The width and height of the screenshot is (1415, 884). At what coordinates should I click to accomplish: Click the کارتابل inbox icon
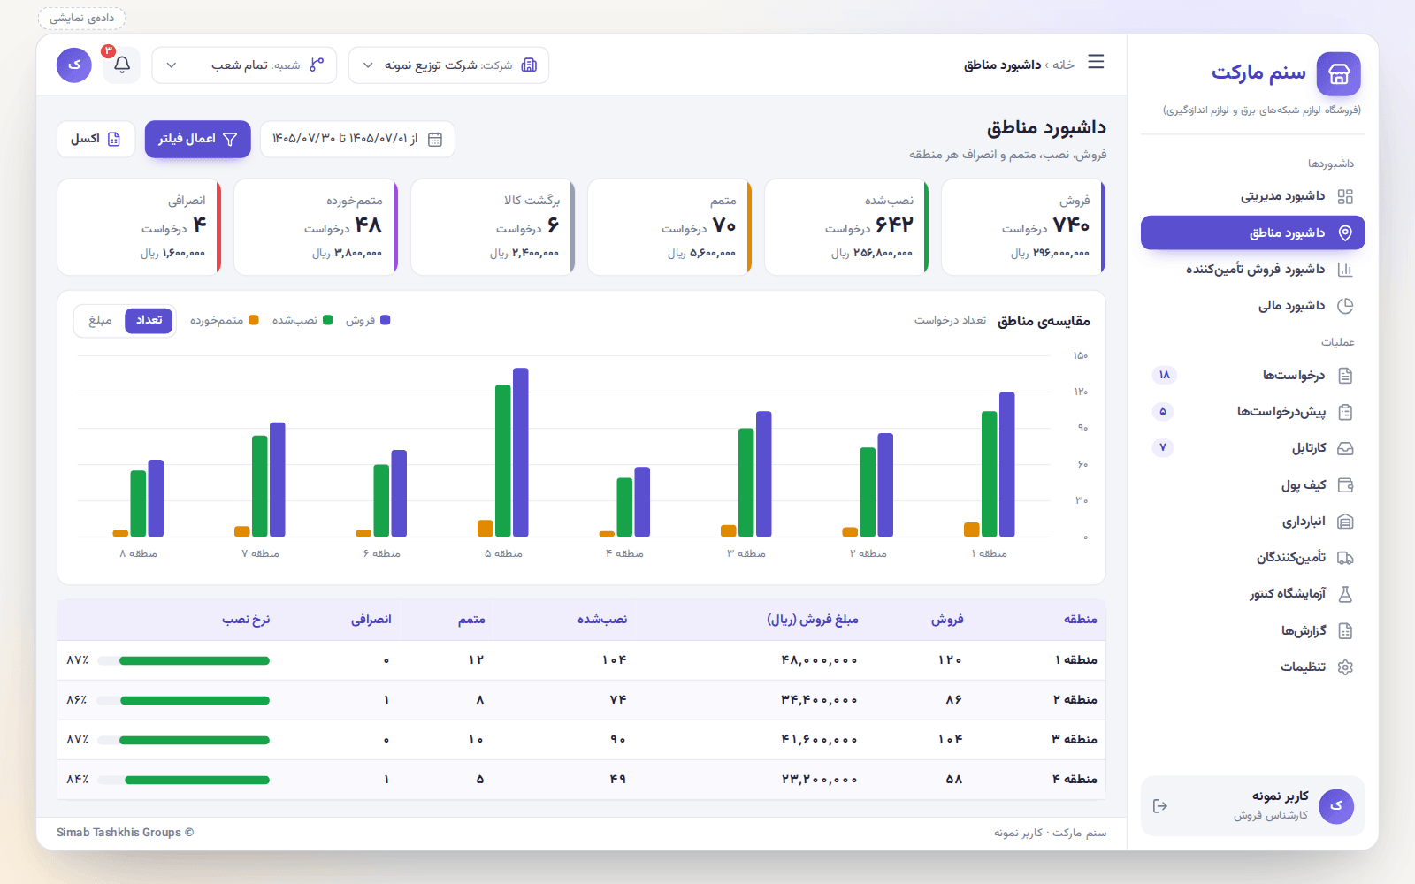(x=1345, y=449)
